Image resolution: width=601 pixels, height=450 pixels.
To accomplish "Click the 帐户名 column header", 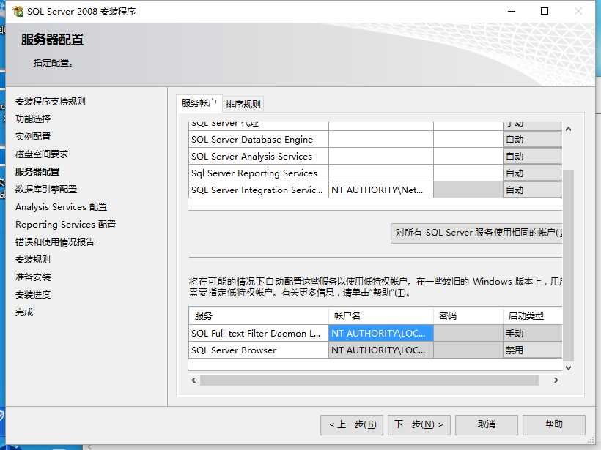I will pos(381,315).
